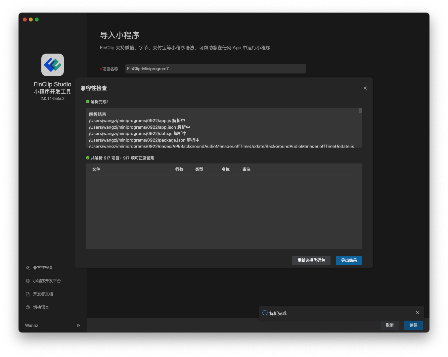This screenshot has height=357, width=448.
Task: Click the layers icon next to 小程序开发平台
Action: pyautogui.click(x=28, y=281)
